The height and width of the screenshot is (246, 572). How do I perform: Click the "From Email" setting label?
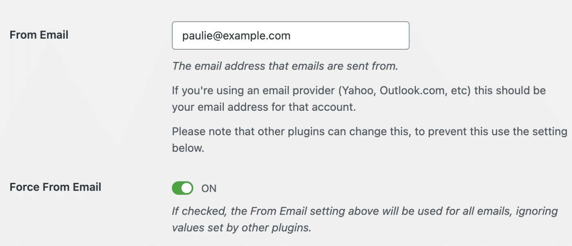[39, 35]
